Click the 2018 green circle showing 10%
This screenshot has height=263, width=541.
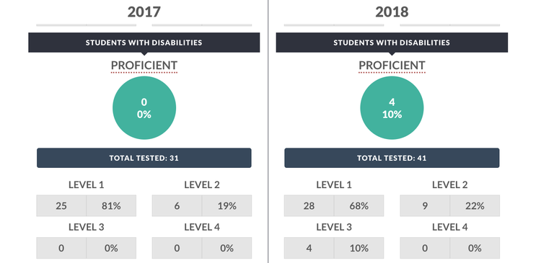pos(392,108)
